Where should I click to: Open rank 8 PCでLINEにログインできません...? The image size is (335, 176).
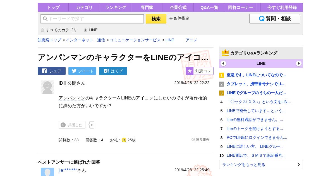coord(257,137)
